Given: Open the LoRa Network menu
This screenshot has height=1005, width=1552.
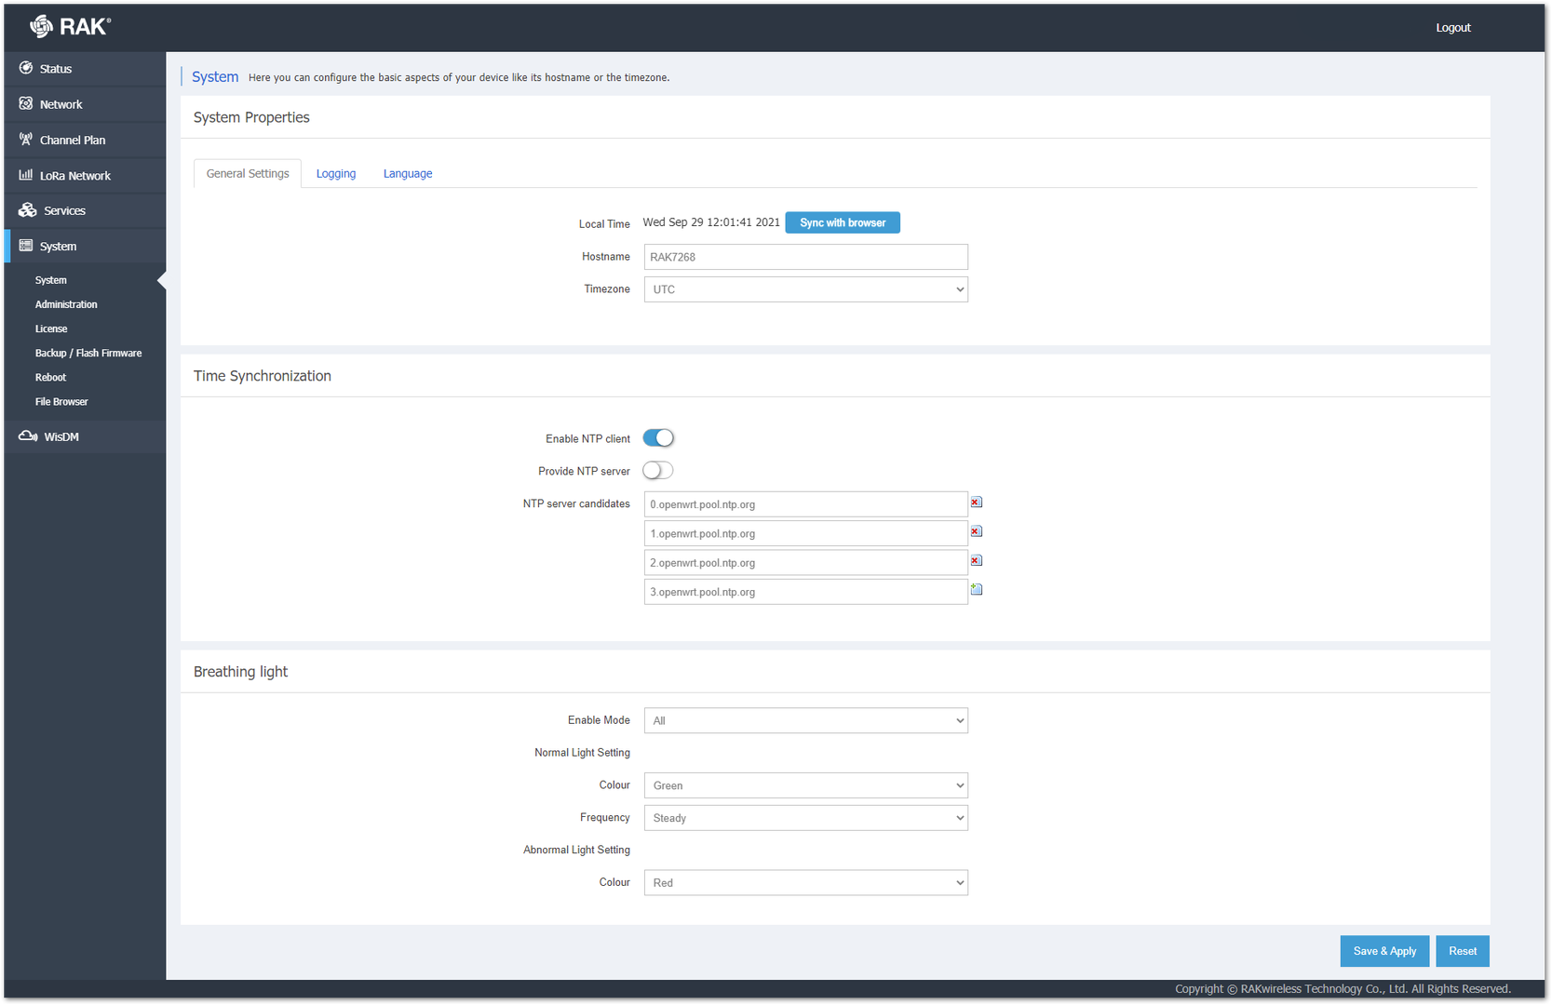Looking at the screenshot, I should click(85, 175).
